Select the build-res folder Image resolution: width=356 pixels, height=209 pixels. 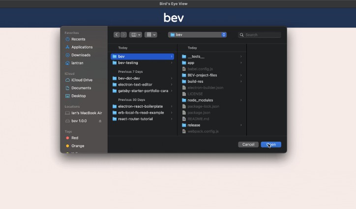click(x=212, y=81)
